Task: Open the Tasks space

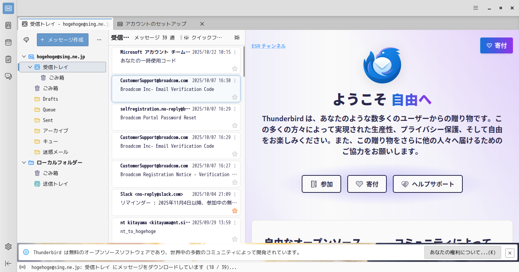Action: click(x=8, y=59)
